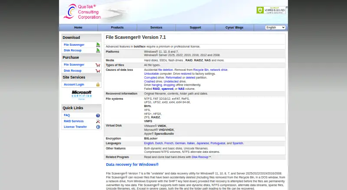Follow the 'Reformatted' link
This screenshot has width=347, height=190.
point(173,78)
